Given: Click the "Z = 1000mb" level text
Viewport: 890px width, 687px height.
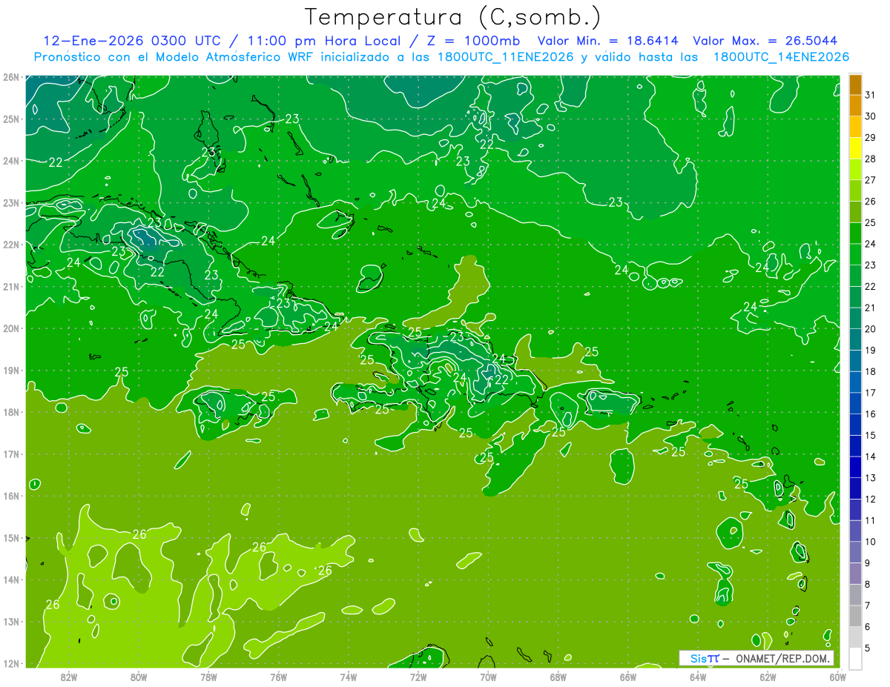Looking at the screenshot, I should coord(472,41).
